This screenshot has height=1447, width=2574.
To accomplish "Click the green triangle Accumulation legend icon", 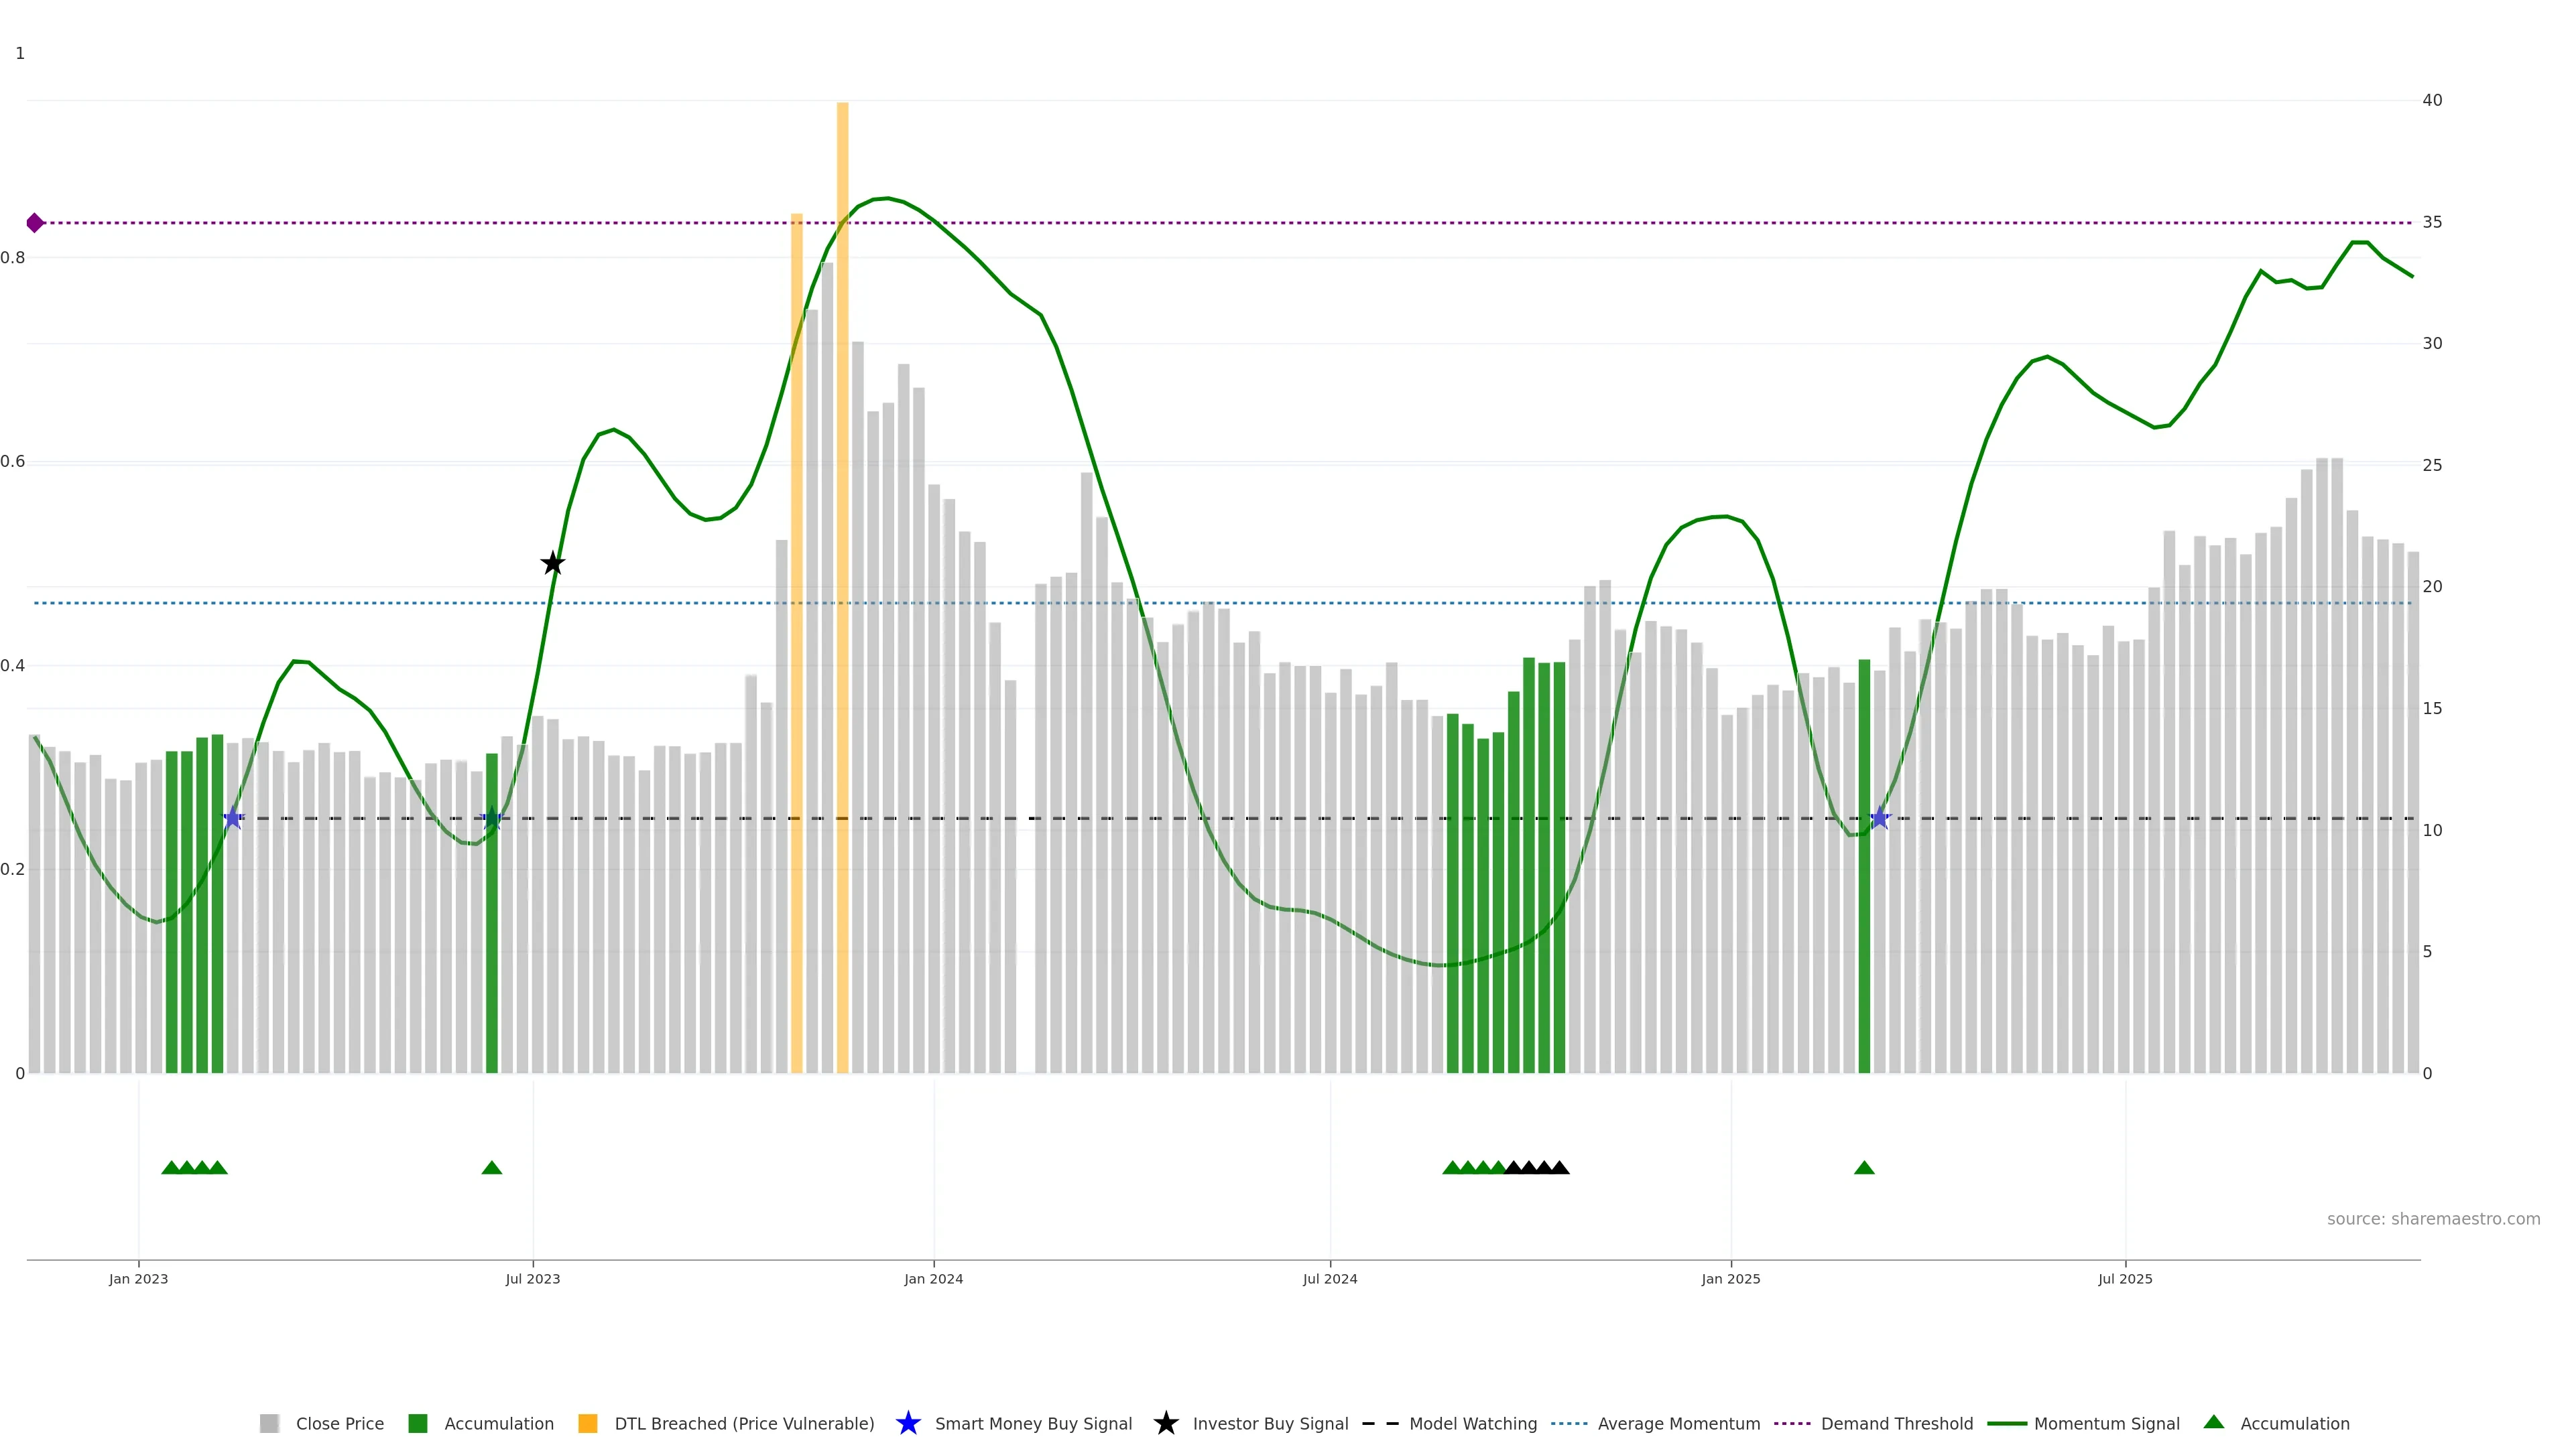I will click(x=2214, y=1422).
